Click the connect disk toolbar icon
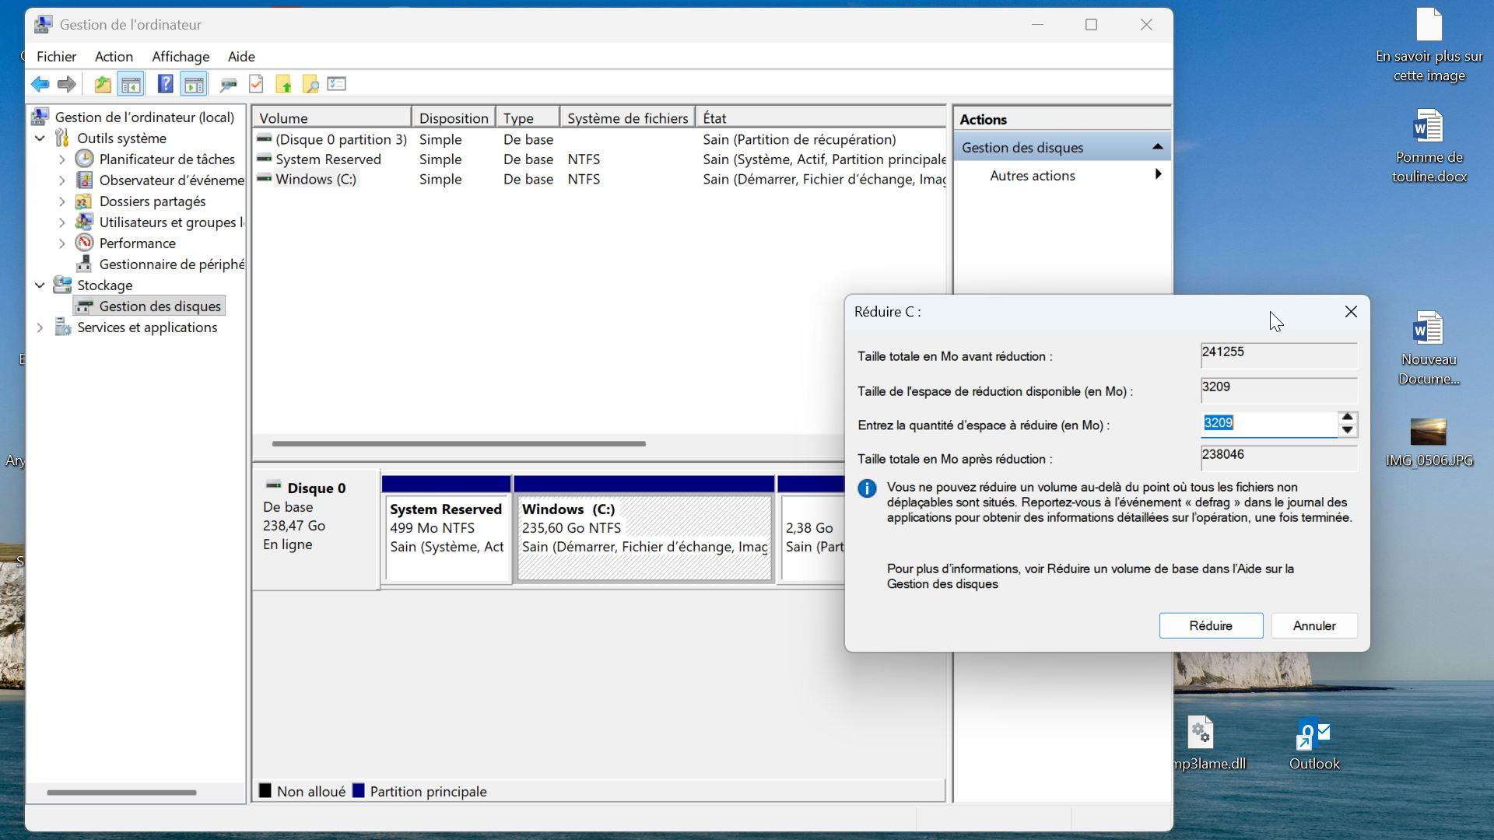Image resolution: width=1494 pixels, height=840 pixels. (228, 84)
